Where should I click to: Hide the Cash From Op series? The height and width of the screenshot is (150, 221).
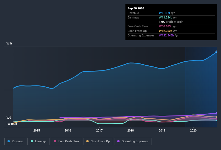point(98,141)
